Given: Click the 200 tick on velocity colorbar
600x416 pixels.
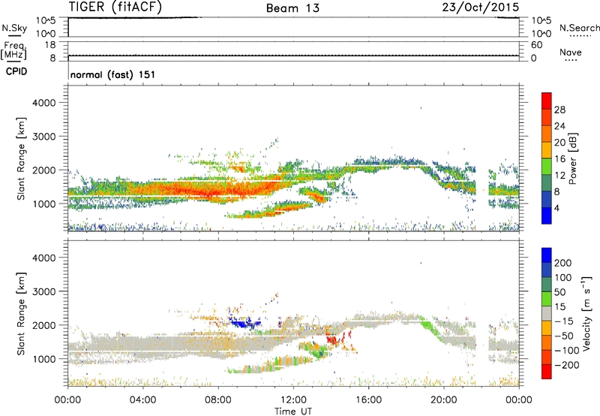Looking at the screenshot, I should (x=563, y=263).
